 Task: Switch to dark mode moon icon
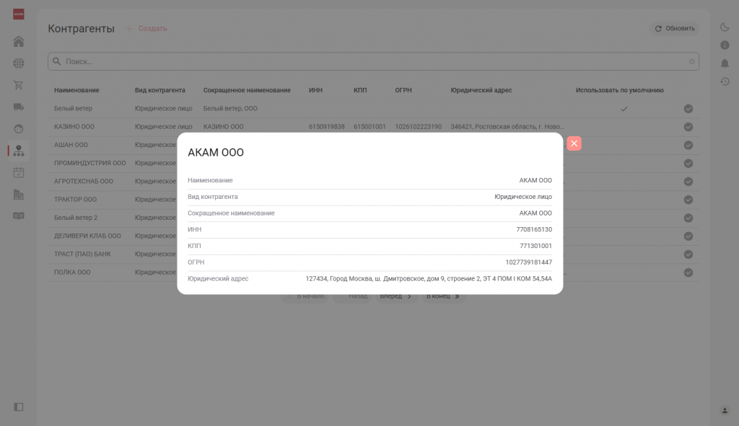(x=725, y=27)
